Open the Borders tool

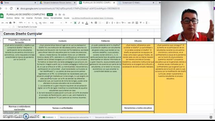96,23
